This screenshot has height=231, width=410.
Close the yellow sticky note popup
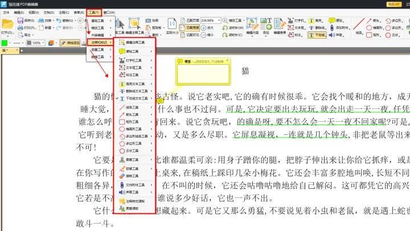(x=227, y=61)
